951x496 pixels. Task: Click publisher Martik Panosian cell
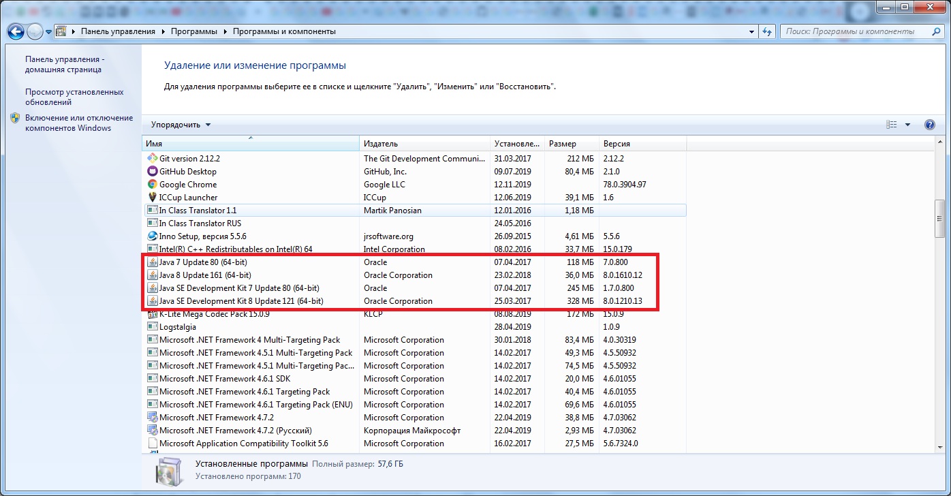tap(392, 210)
